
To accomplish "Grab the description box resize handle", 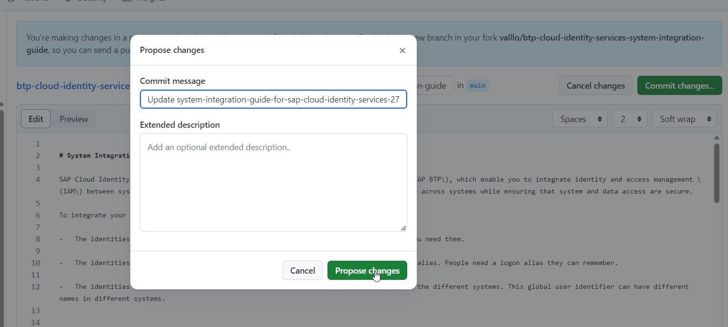I will pos(403,228).
